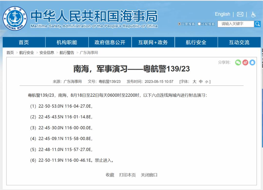Click coordinate line (1) 22-50-53.0N 116-04-27.0E
The image size is (263, 190).
point(61,106)
